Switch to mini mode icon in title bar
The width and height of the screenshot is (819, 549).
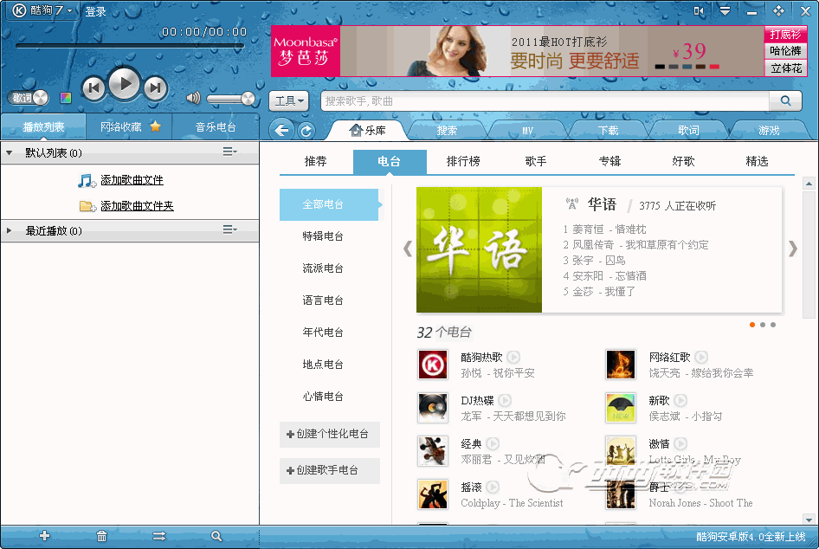(699, 10)
